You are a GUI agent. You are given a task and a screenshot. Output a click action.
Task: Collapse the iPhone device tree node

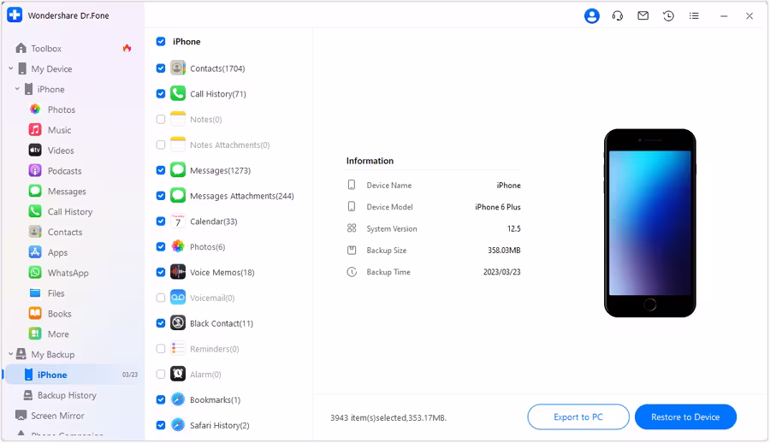(17, 89)
